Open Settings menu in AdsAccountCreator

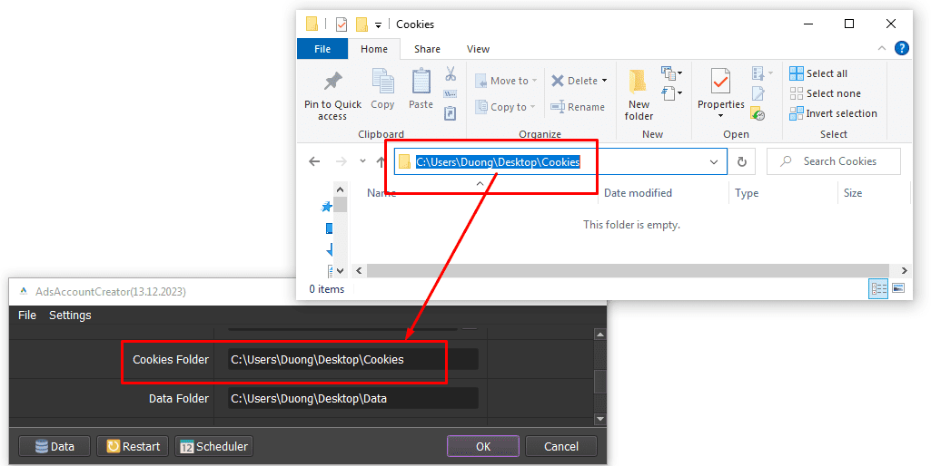[x=70, y=316]
